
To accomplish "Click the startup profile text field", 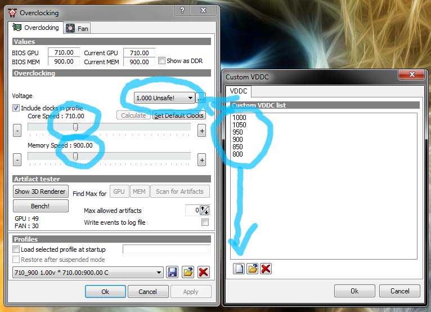I will (x=167, y=249).
